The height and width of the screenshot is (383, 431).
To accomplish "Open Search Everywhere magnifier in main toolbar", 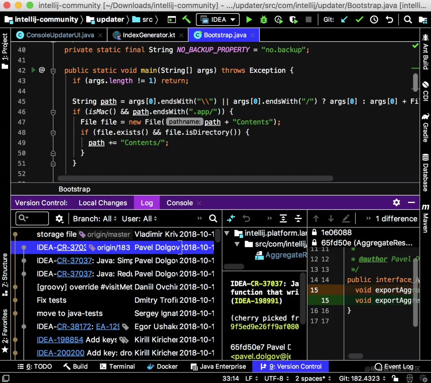I will (x=408, y=19).
